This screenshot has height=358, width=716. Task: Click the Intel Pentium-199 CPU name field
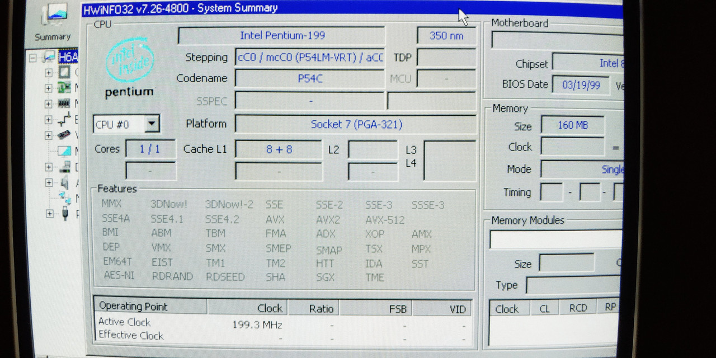(282, 35)
